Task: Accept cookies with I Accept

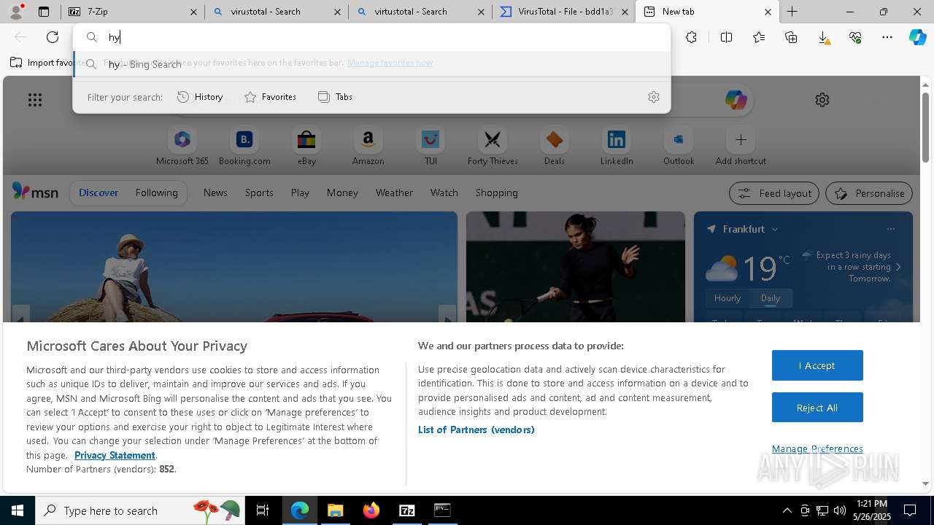Action: [x=817, y=365]
